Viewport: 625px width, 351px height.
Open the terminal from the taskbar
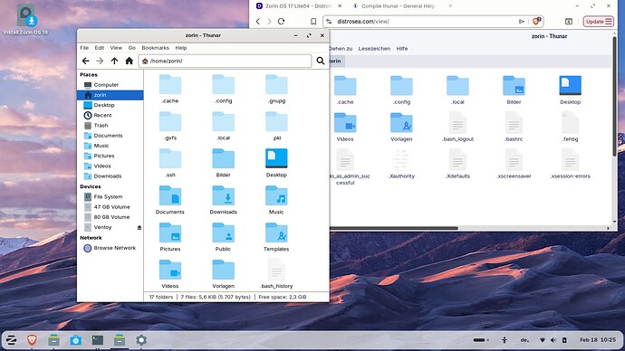[x=98, y=340]
